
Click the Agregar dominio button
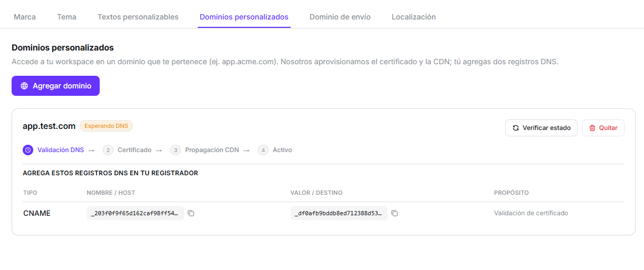click(55, 86)
